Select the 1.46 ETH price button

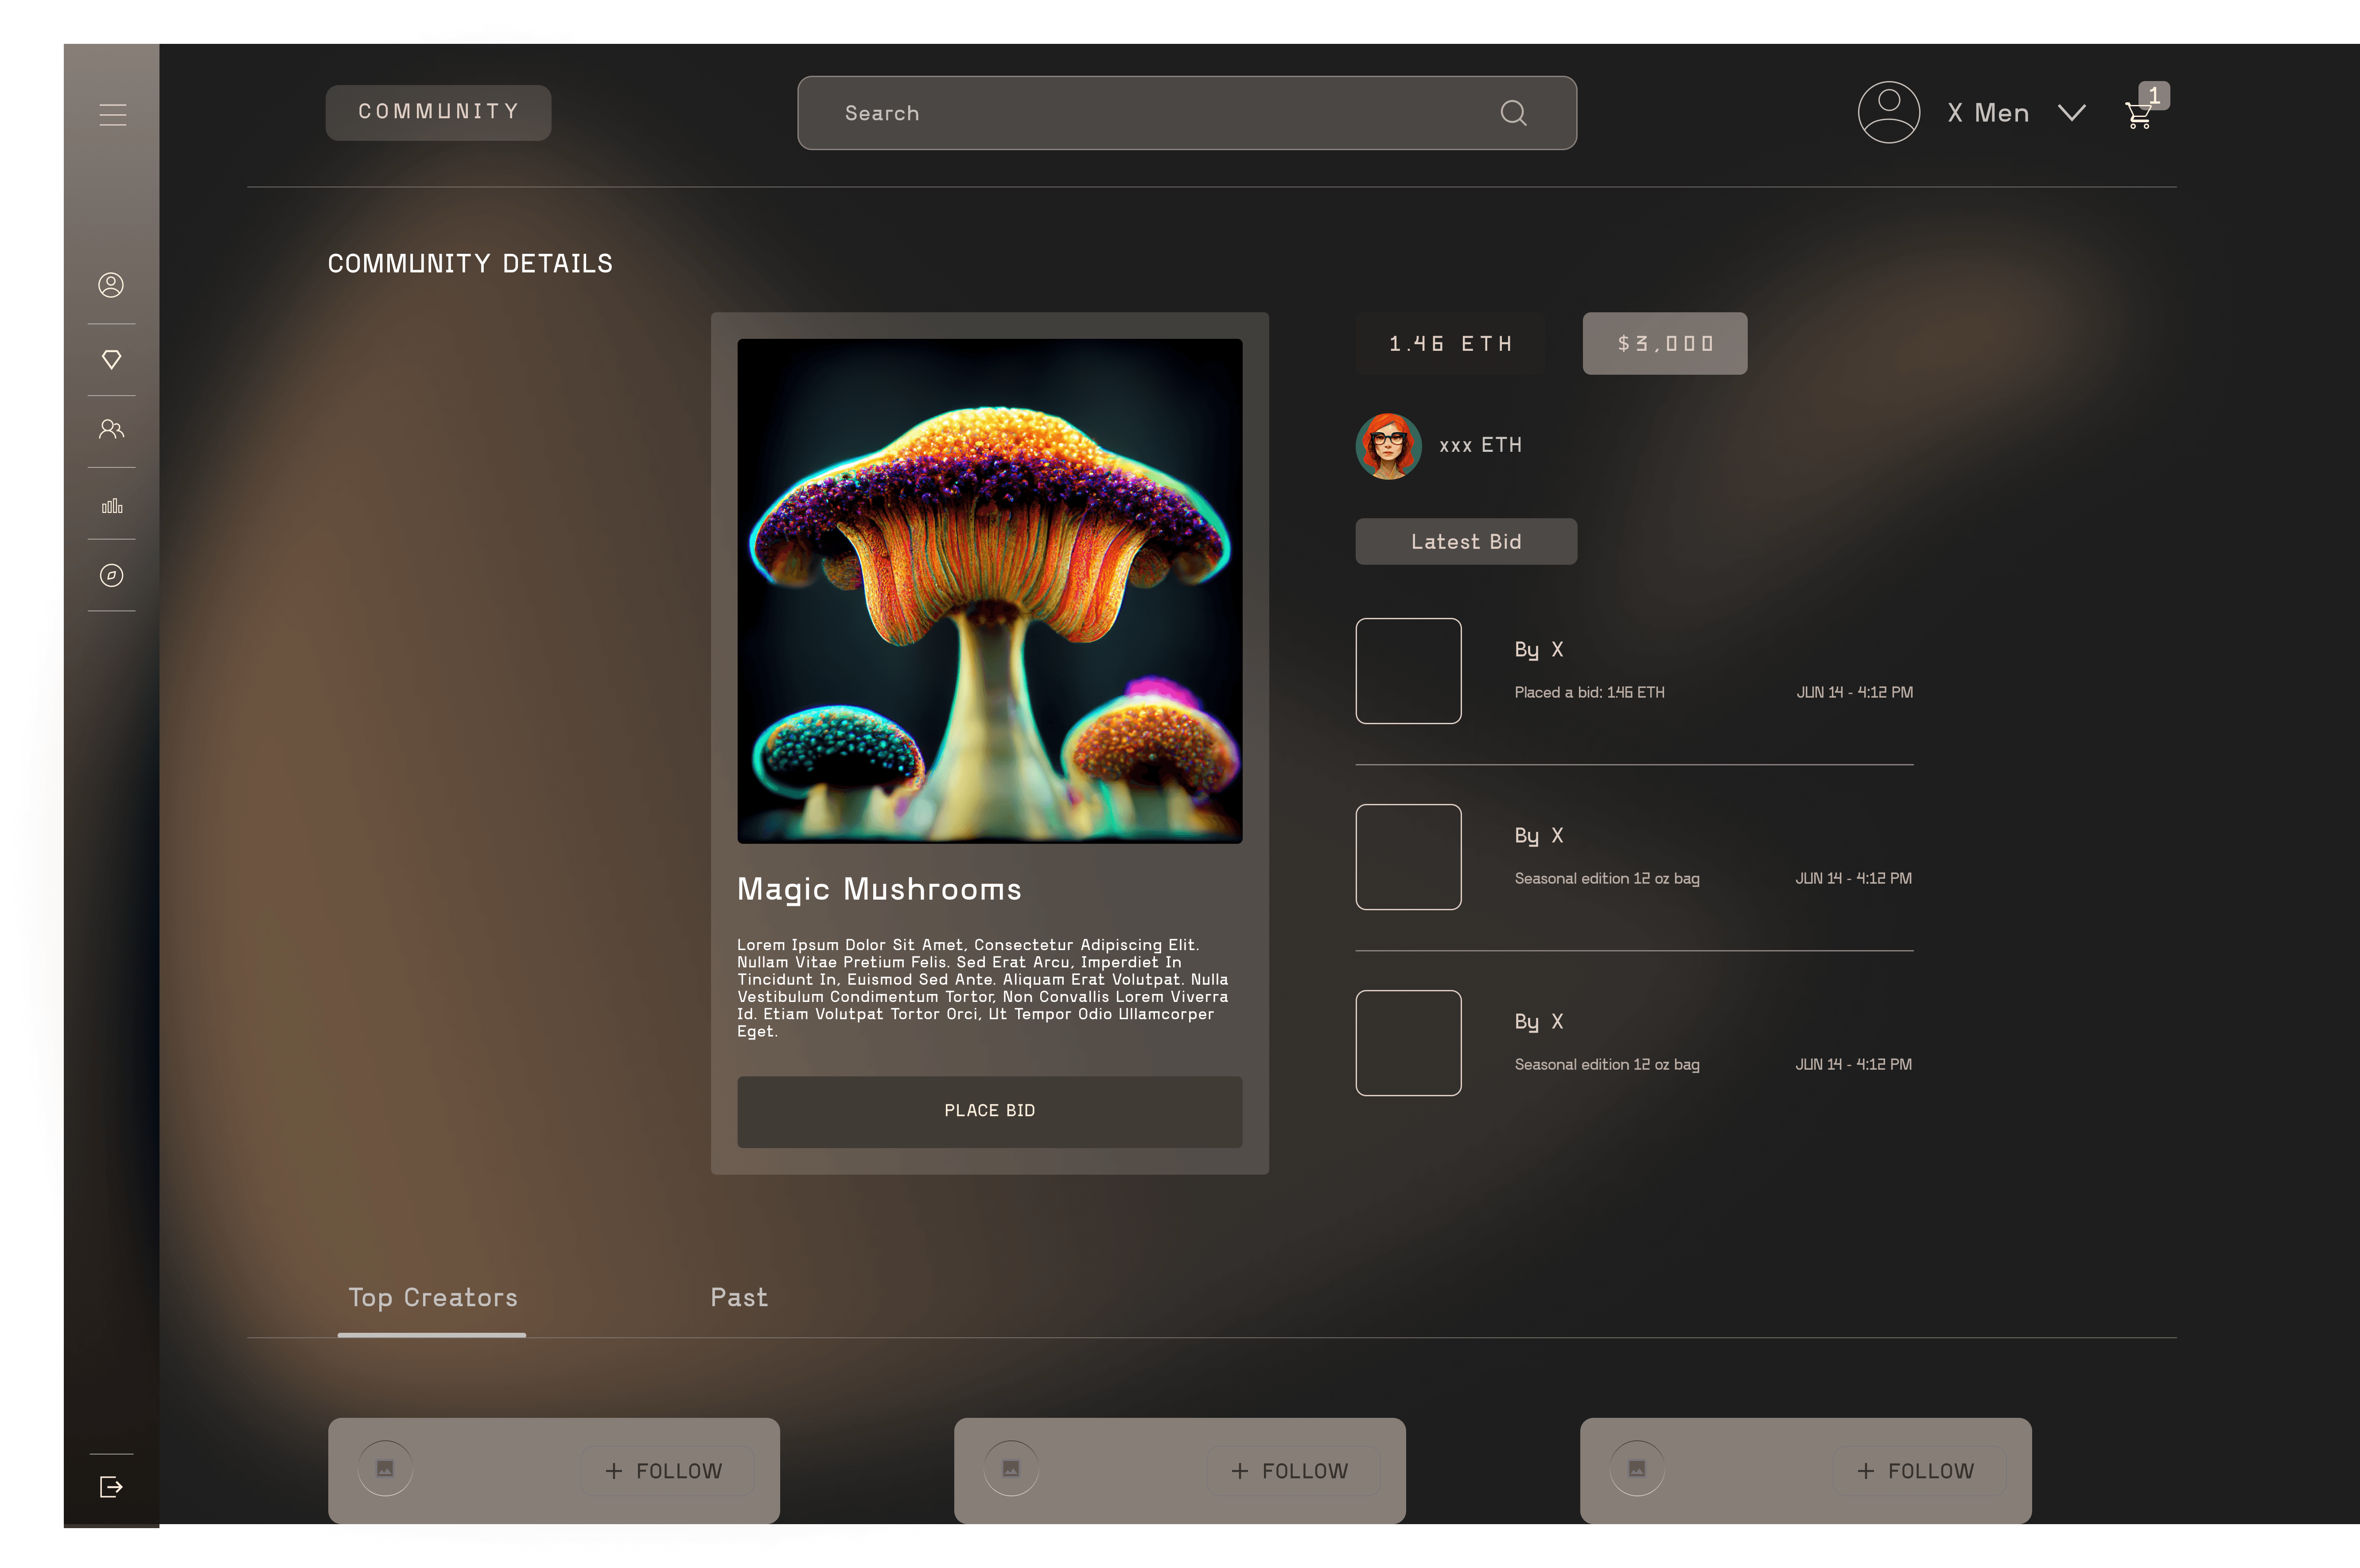(x=1450, y=344)
